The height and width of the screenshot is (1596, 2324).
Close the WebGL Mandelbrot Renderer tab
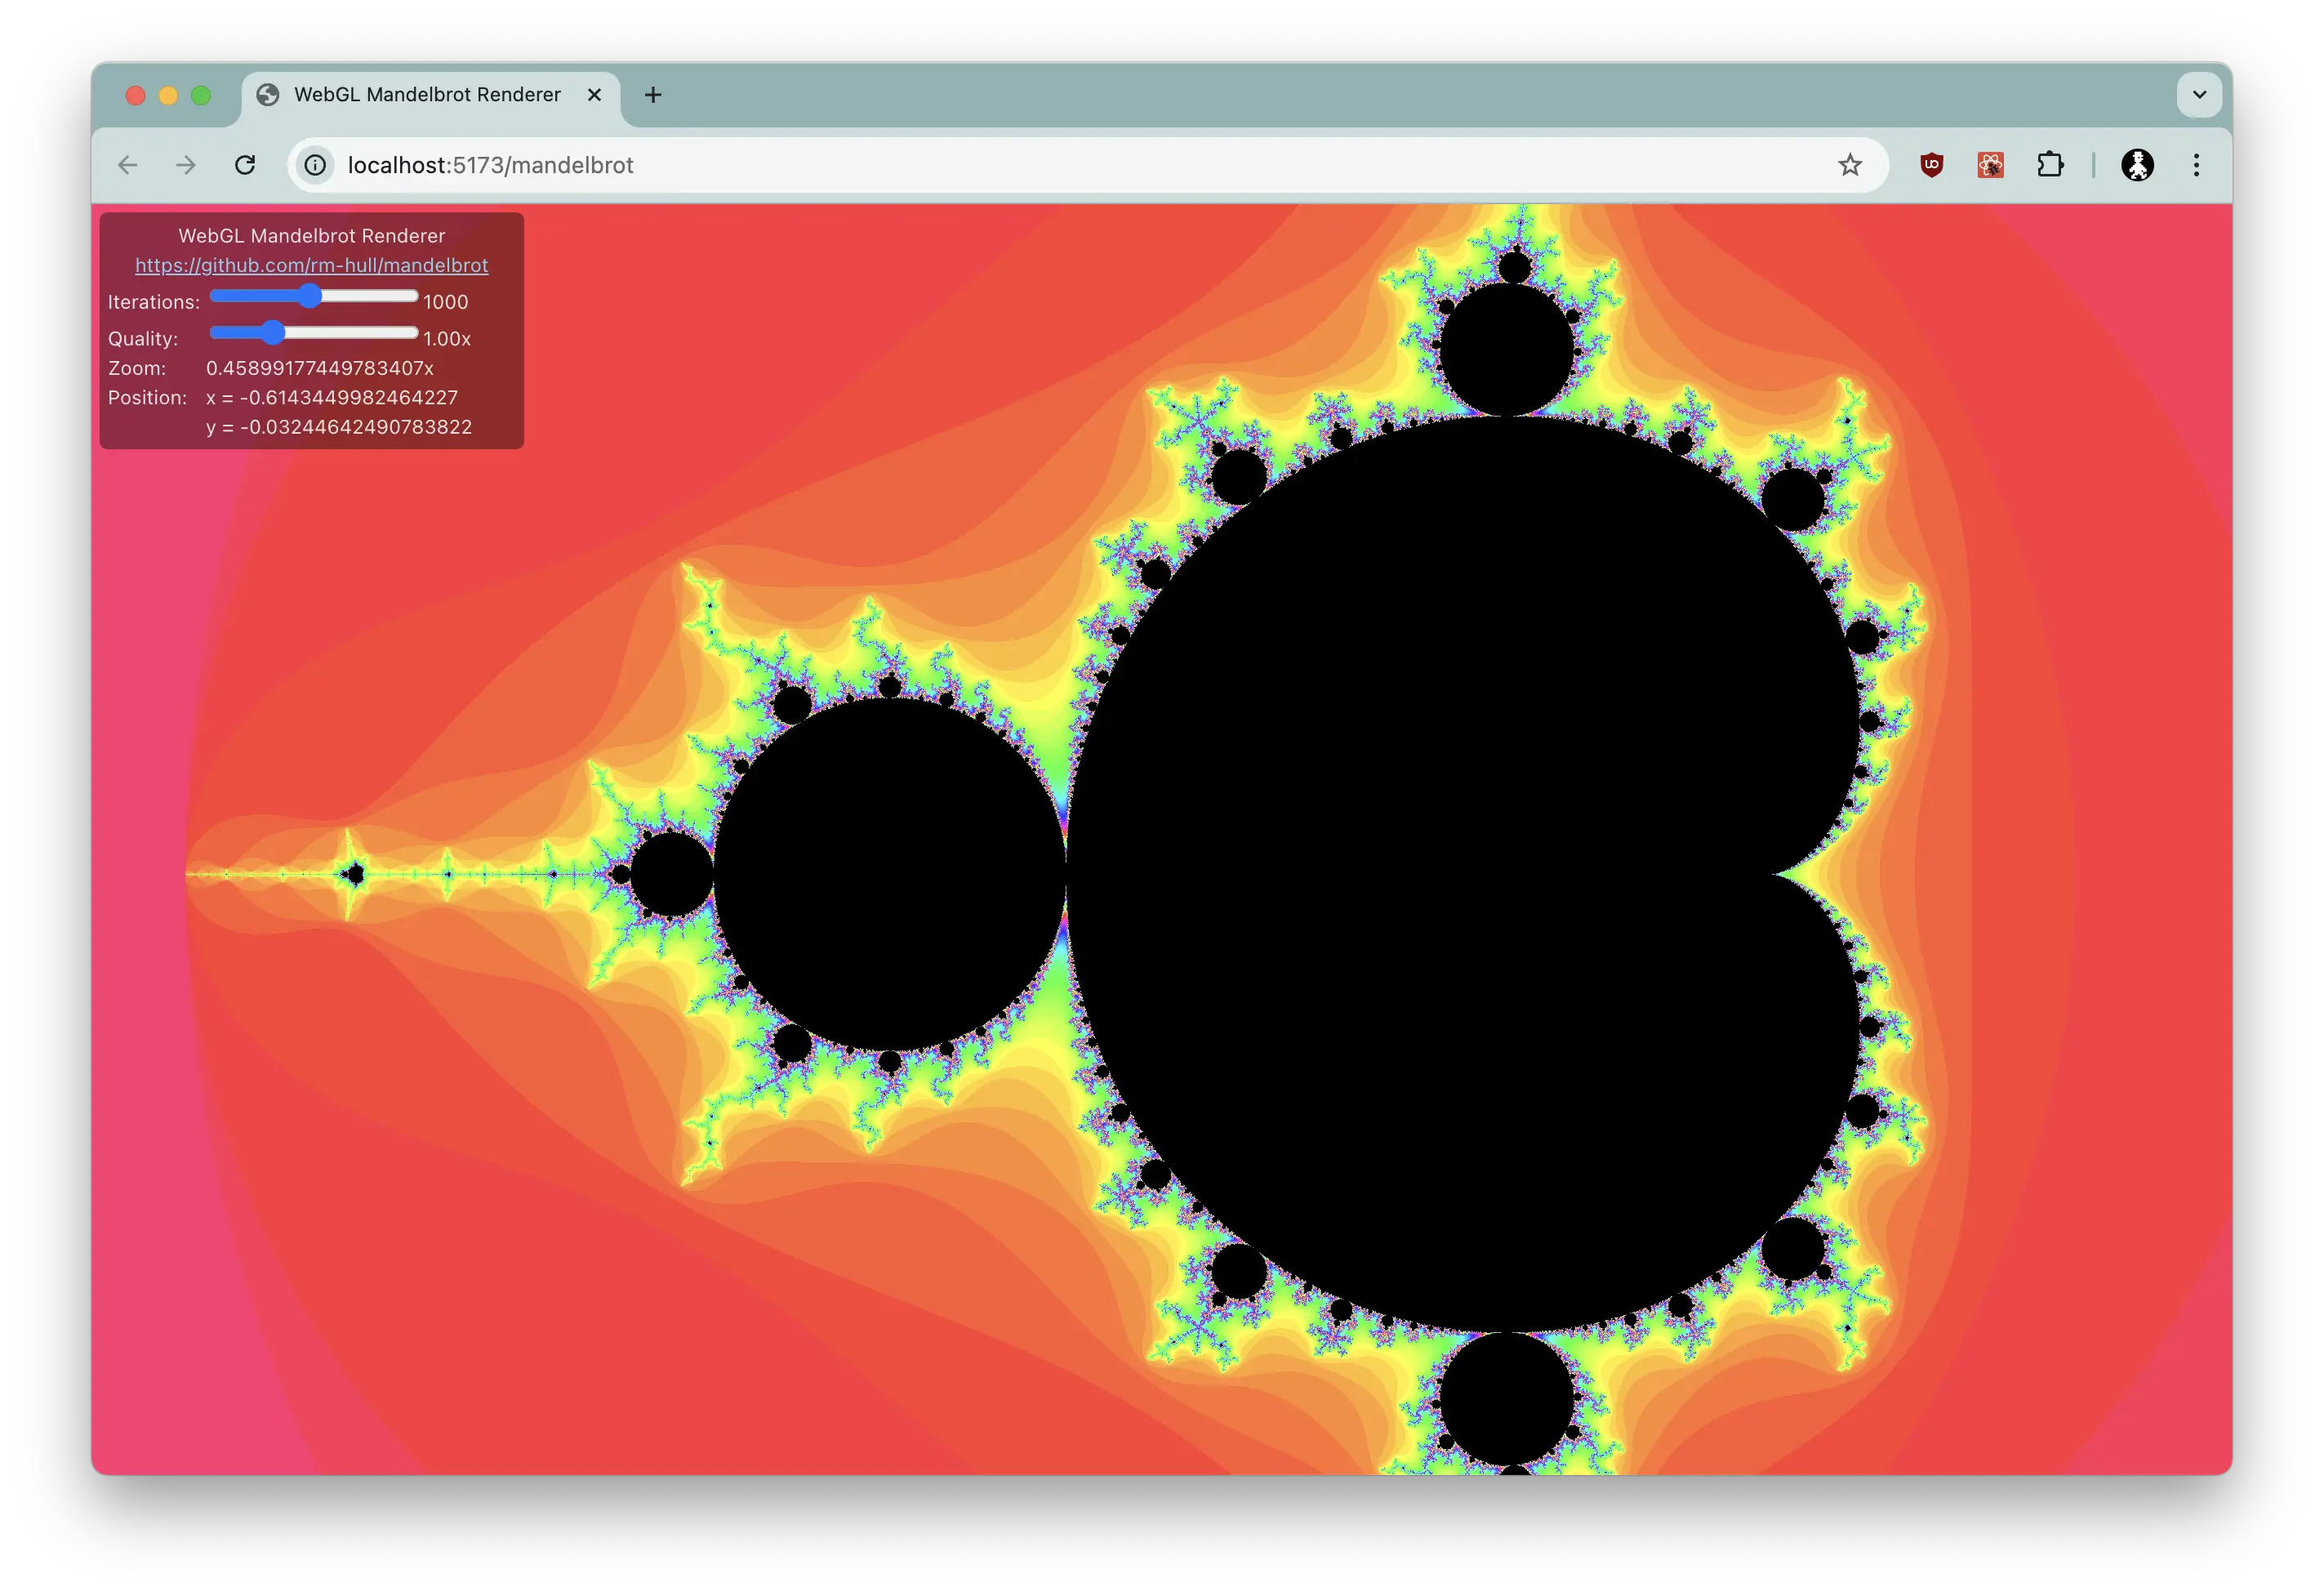tap(594, 95)
